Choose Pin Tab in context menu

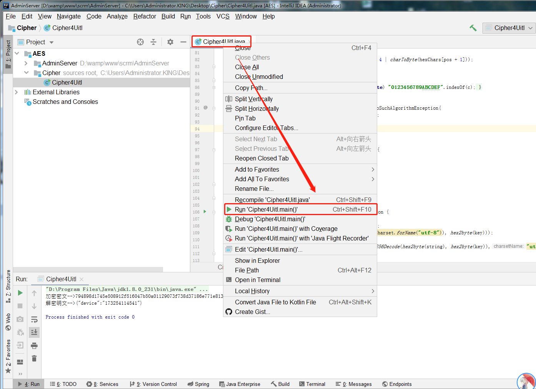(x=300, y=118)
